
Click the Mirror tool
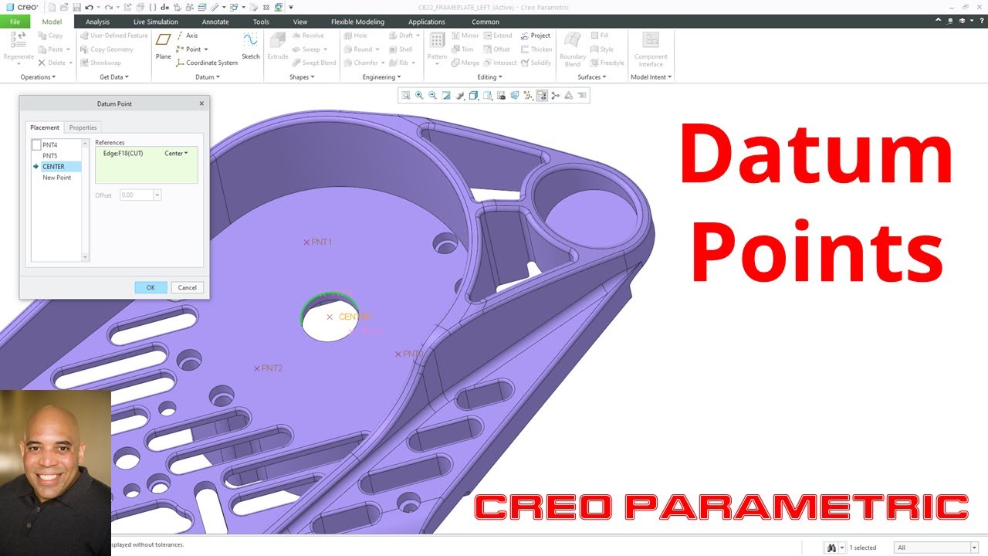(464, 36)
